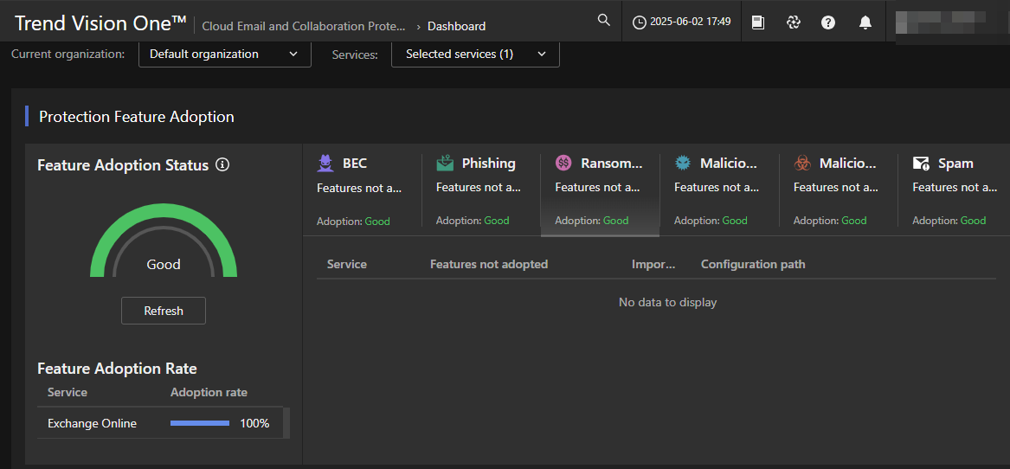The height and width of the screenshot is (469, 1010).
Task: Click the Exchange Online service row
Action: tap(92, 423)
